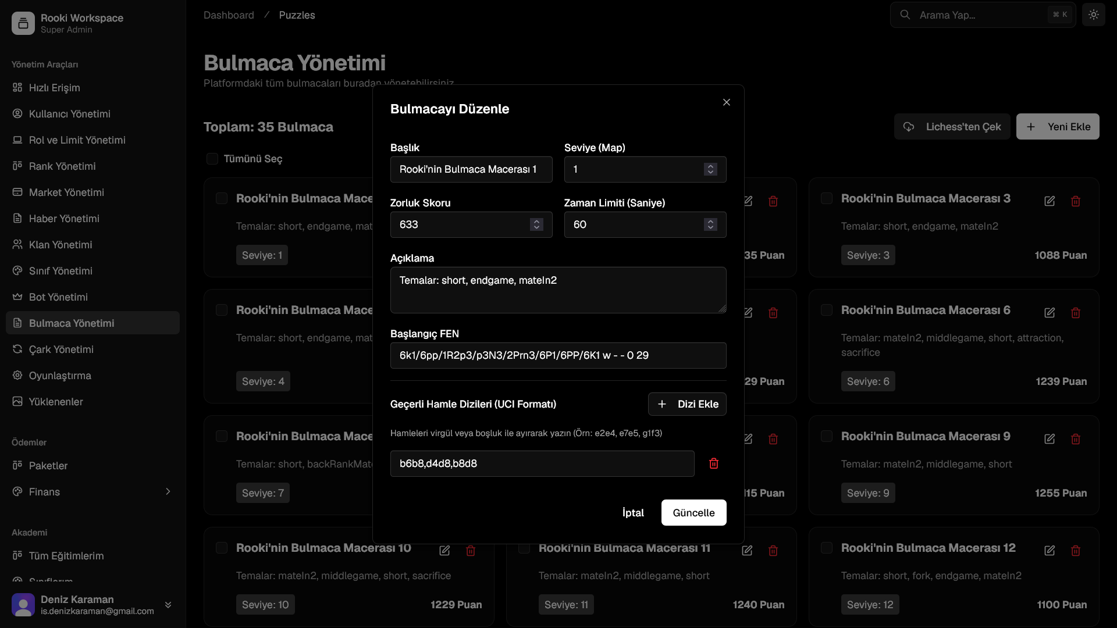
Task: Edit Rooki'nin Bulmaca Macerası 9
Action: (x=1050, y=439)
